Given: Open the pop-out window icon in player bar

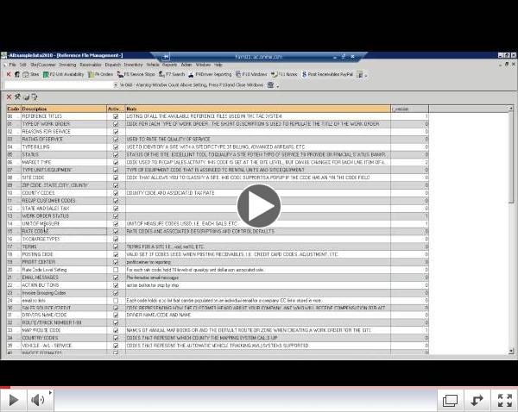Looking at the screenshot, I should tap(450, 401).
